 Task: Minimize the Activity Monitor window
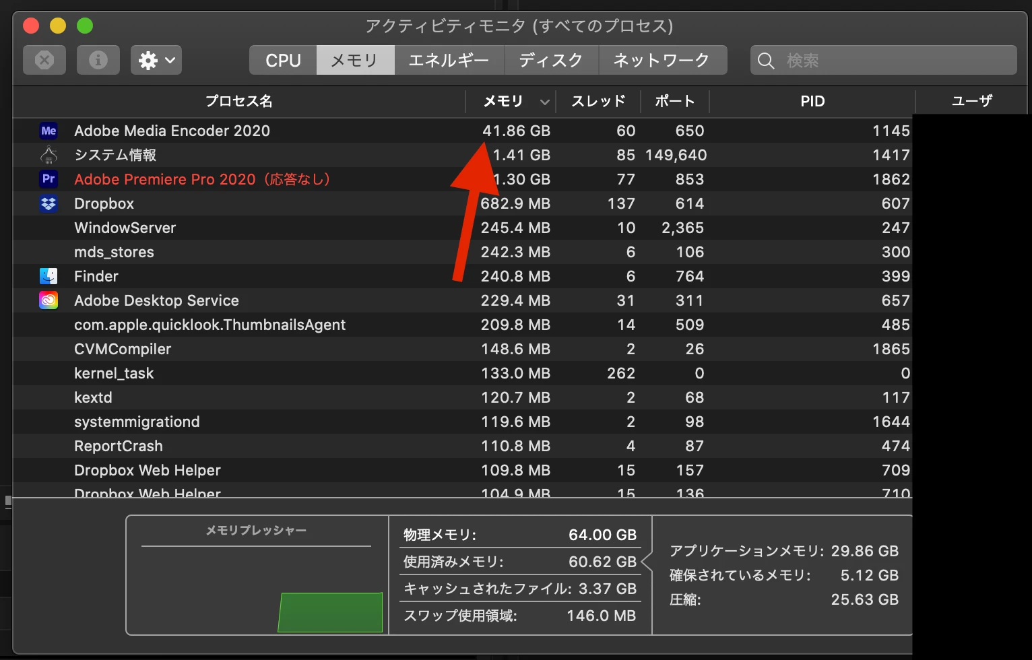click(x=58, y=26)
